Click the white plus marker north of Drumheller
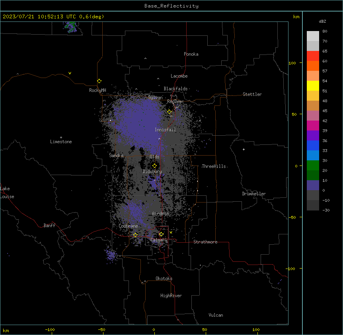Viewport: 343px width, 335px height. click(244, 149)
